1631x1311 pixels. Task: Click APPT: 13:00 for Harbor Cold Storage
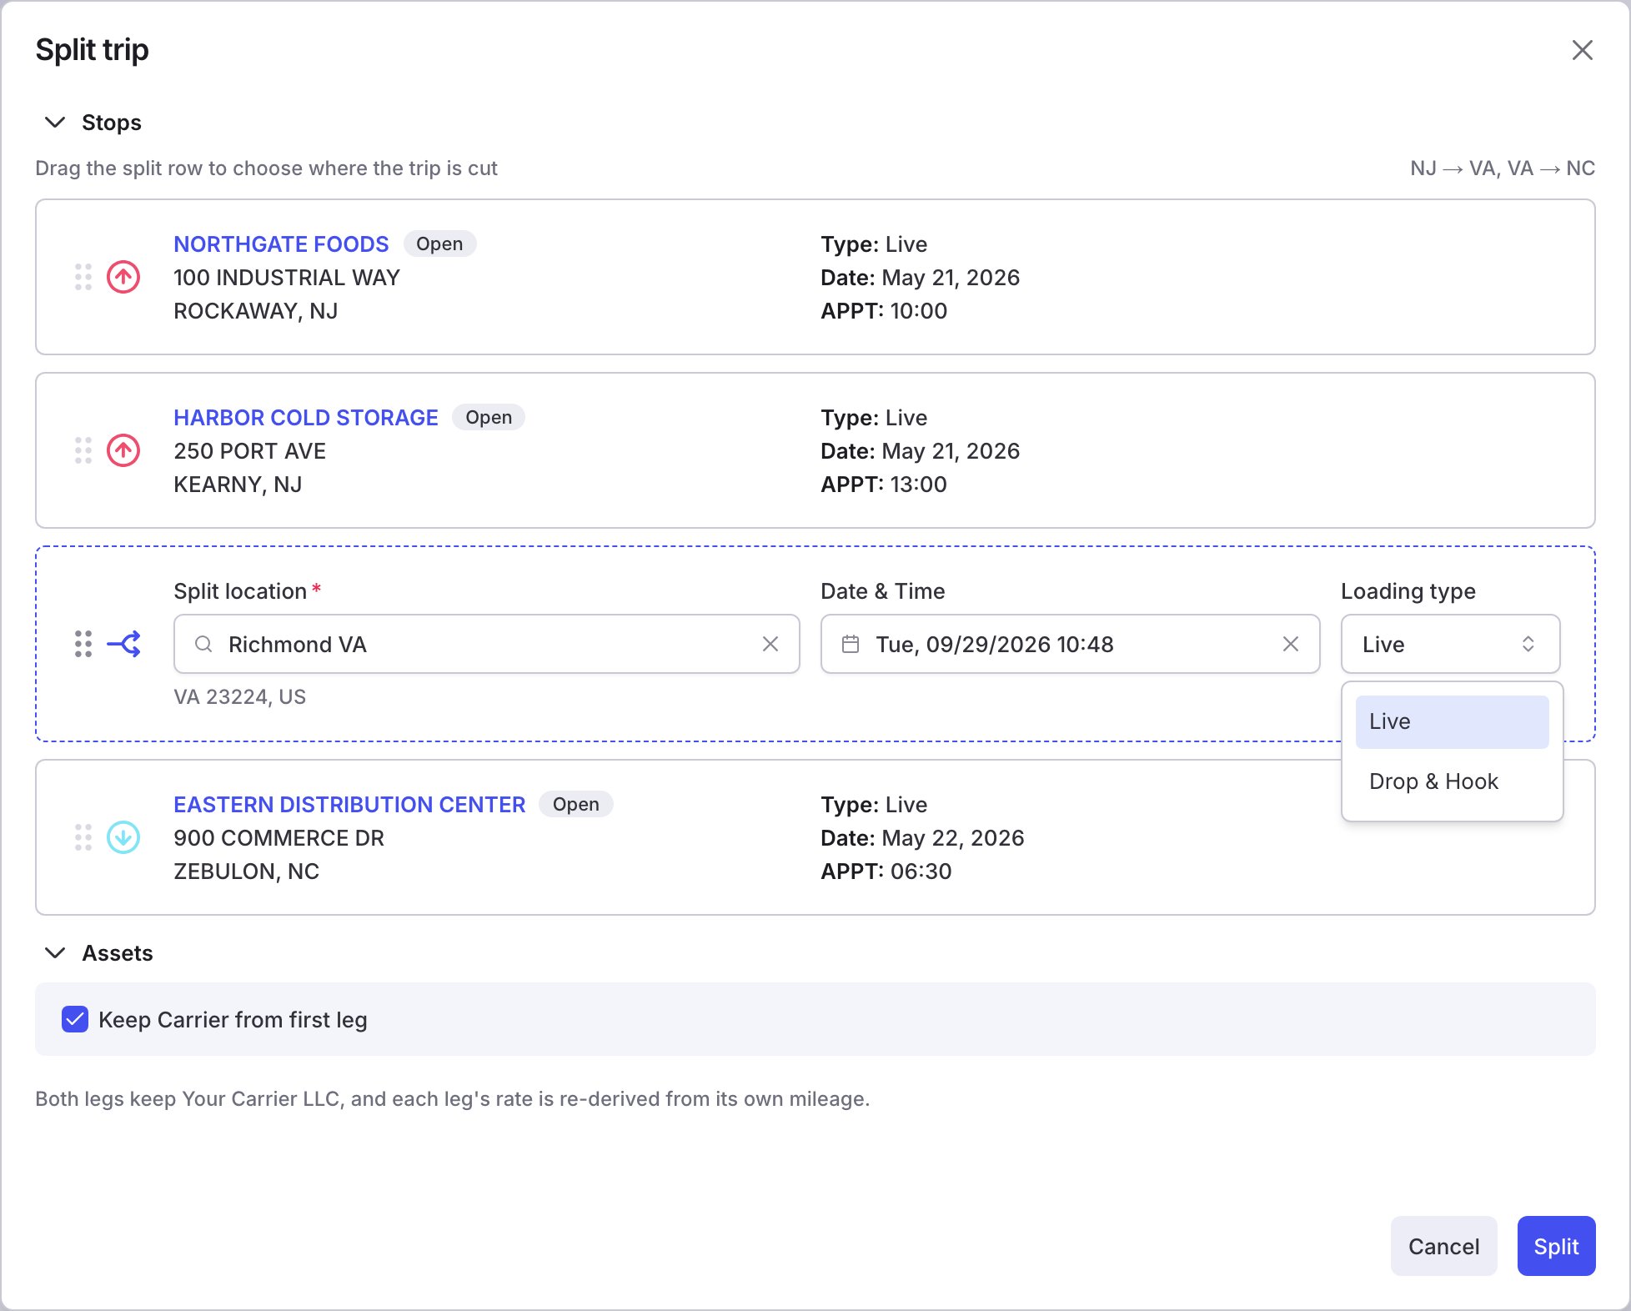(884, 485)
